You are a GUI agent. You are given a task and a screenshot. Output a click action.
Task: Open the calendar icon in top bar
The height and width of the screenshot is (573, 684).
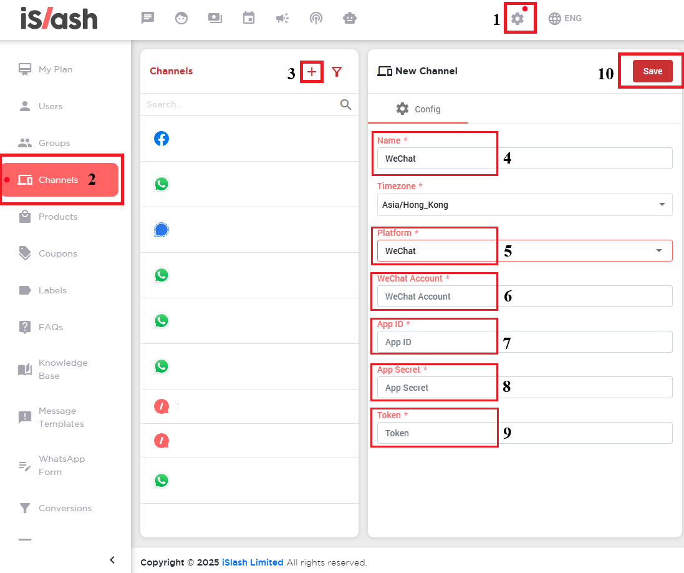249,18
